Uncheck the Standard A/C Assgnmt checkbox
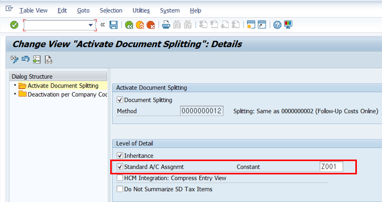Screen dimensions: 382x202 tap(119, 167)
